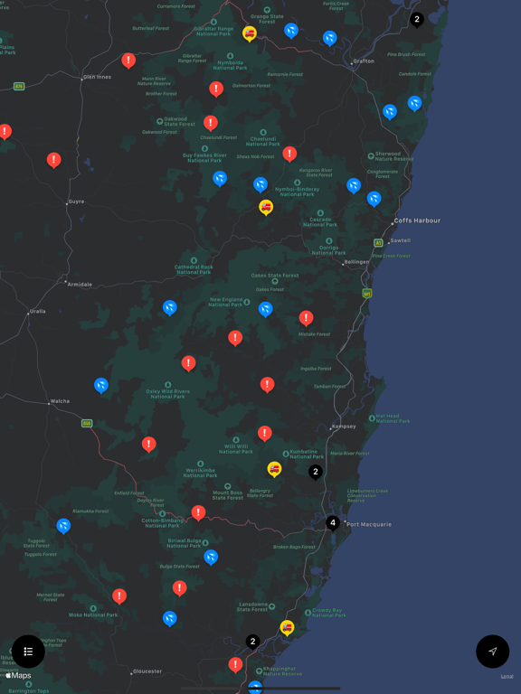Open cluster pin 2 south of Kempsey
Image resolution: width=521 pixels, height=694 pixels.
(x=316, y=473)
